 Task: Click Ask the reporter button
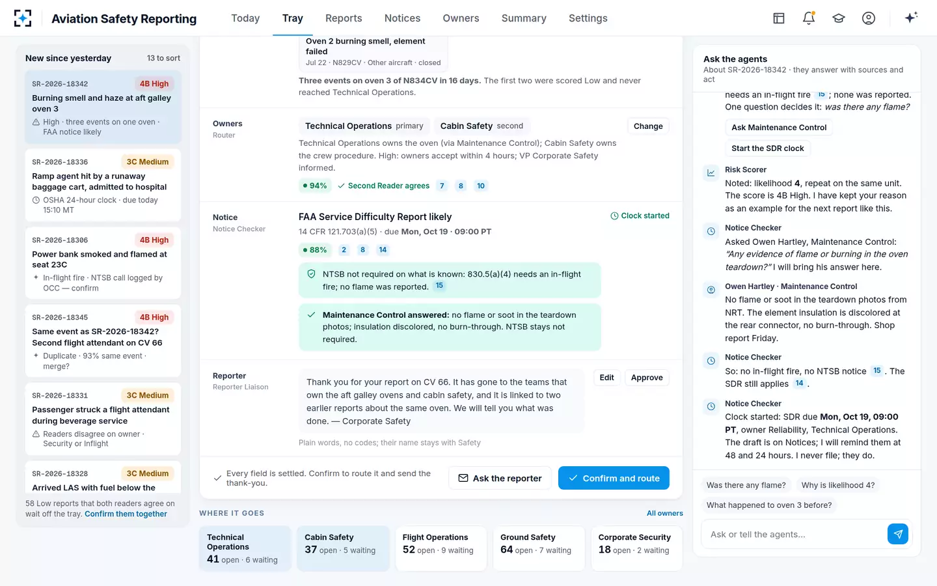[x=500, y=478]
